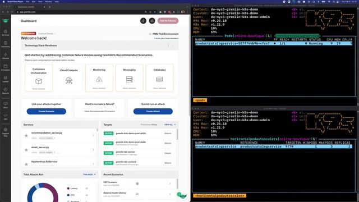Open API in the Gremlin sidebar

(6, 117)
